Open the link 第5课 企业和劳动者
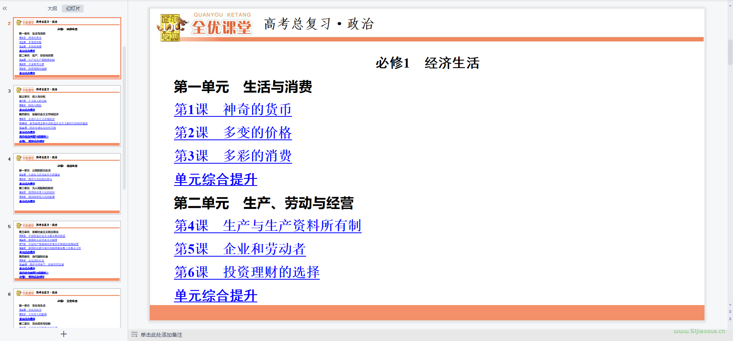This screenshot has width=733, height=341. point(240,249)
